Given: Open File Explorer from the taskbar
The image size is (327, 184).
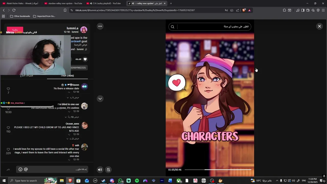Looking at the screenshot, I should (x=62, y=181).
